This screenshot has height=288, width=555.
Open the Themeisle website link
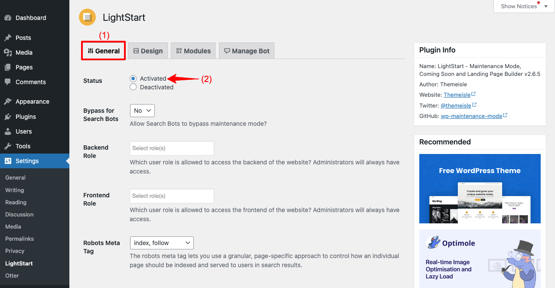click(457, 95)
